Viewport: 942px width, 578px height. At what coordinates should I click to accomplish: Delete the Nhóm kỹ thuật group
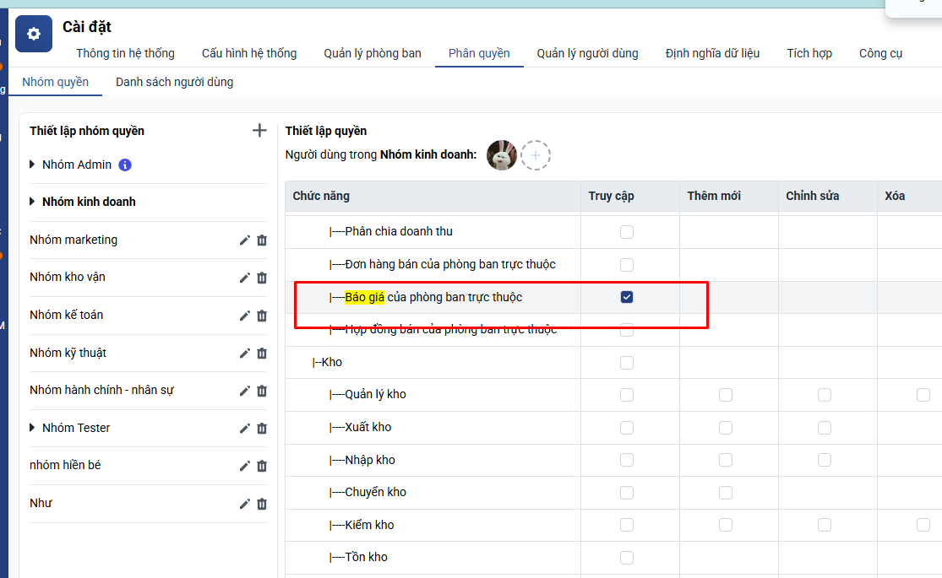[x=262, y=353]
